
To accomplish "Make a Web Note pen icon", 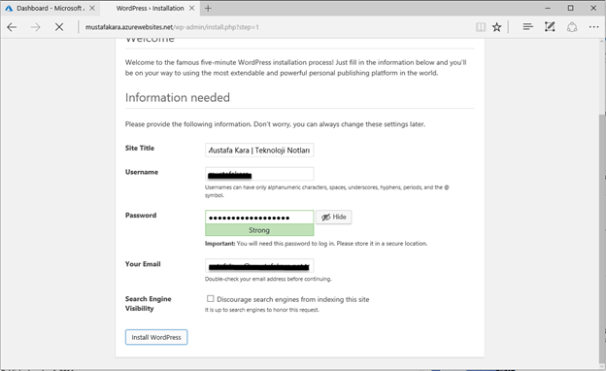I will 550,26.
